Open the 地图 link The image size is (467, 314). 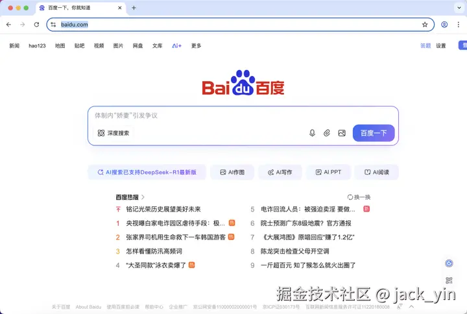(x=60, y=45)
